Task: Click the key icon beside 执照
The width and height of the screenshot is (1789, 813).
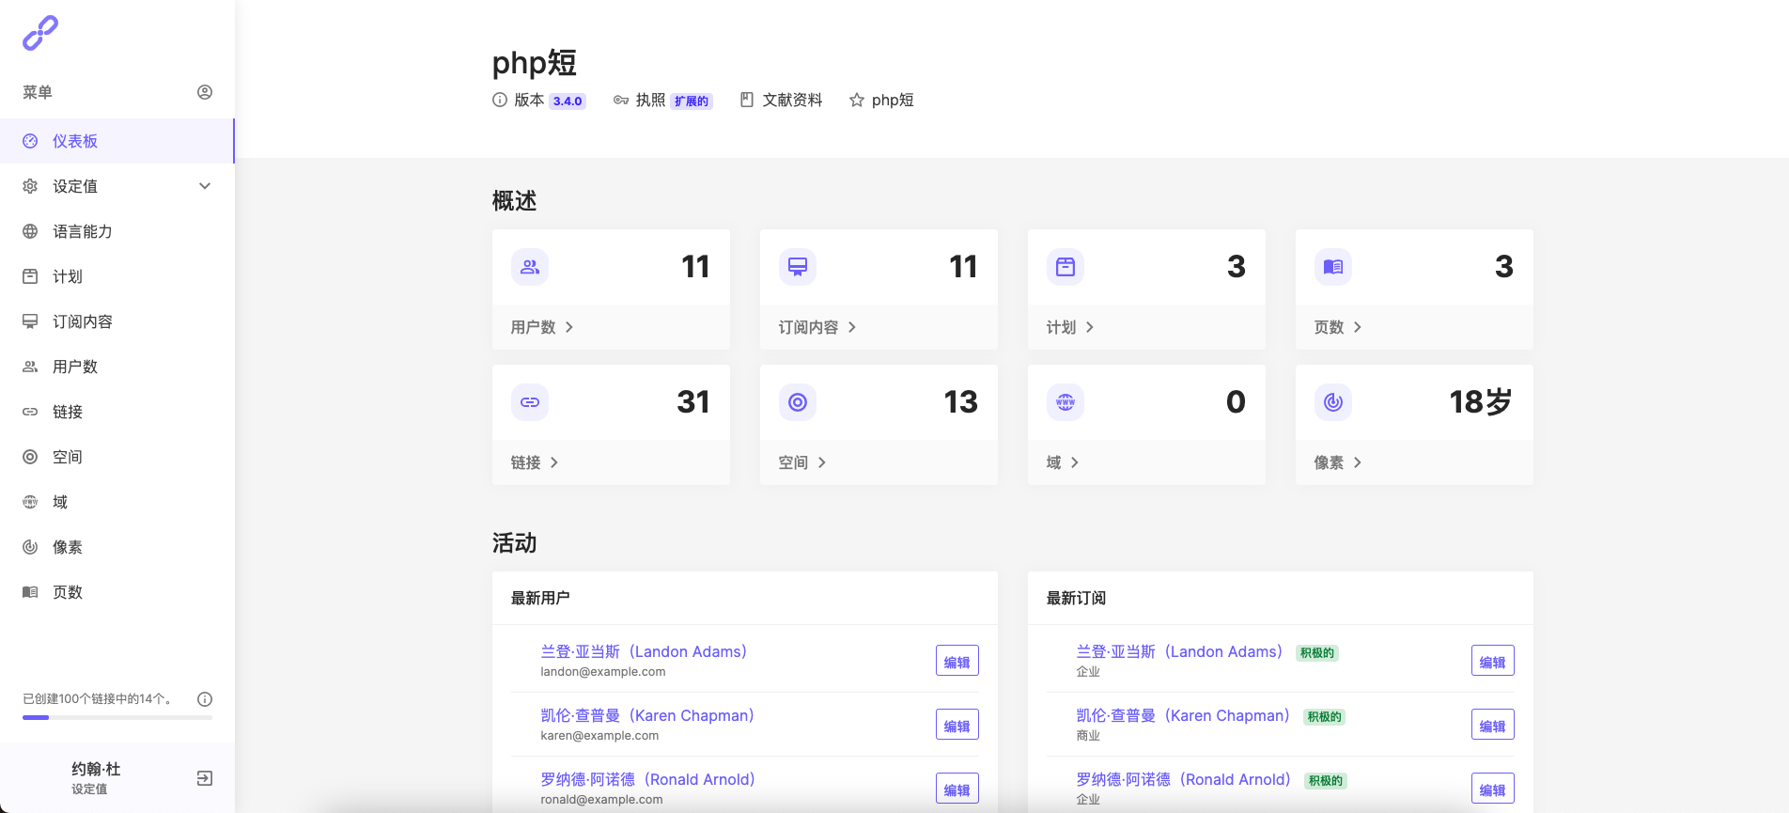Action: point(621,100)
